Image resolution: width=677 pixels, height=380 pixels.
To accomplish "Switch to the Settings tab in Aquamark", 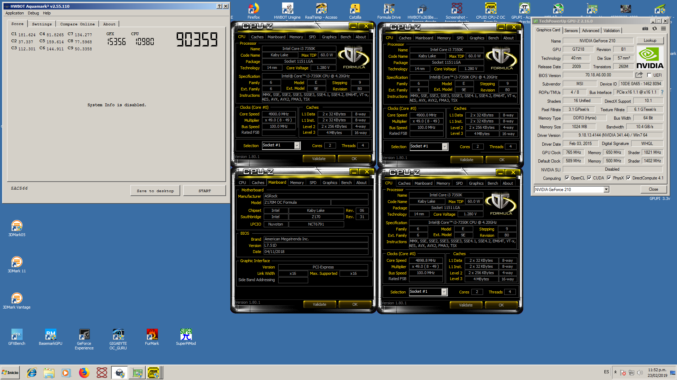I will [42, 24].
